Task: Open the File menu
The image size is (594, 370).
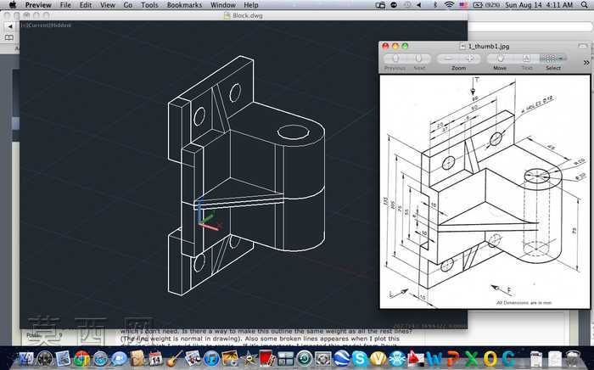Action: point(65,5)
